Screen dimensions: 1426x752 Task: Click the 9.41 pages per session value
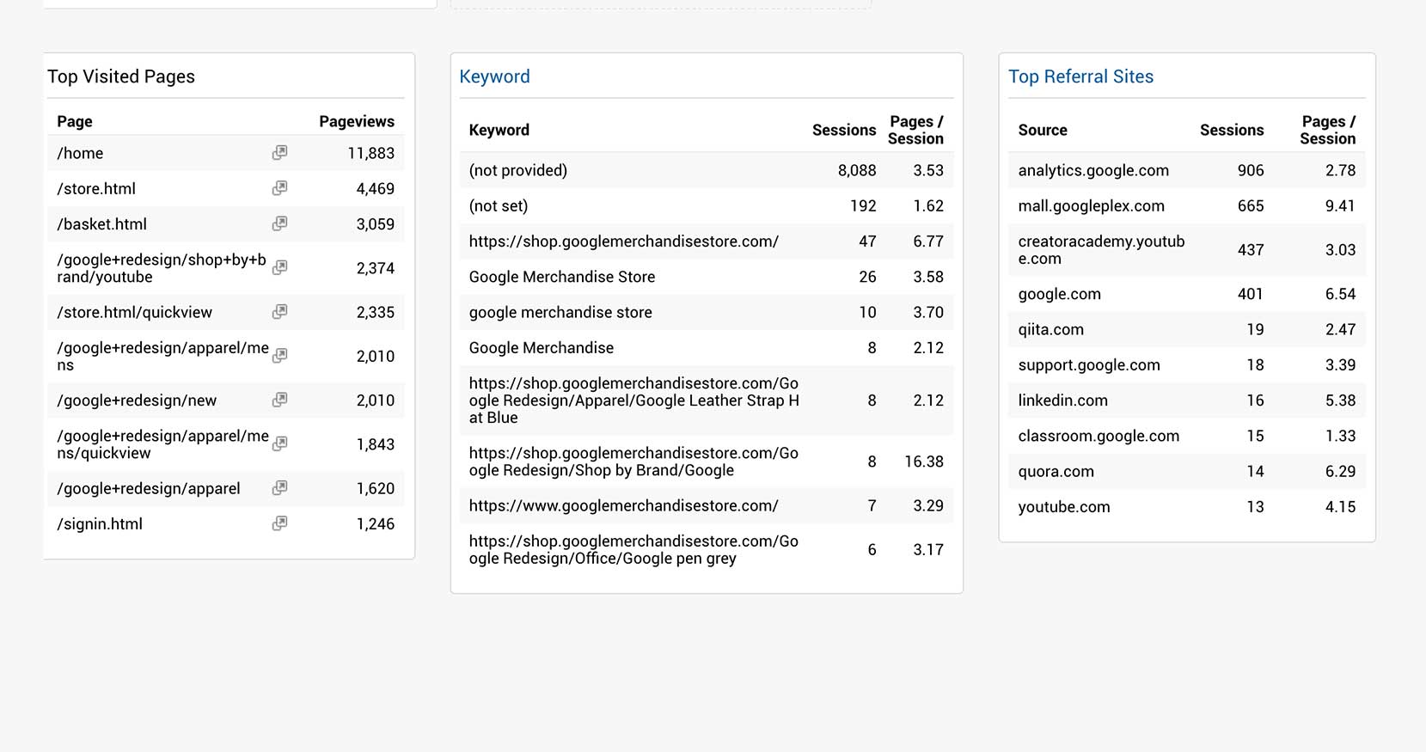coord(1340,205)
